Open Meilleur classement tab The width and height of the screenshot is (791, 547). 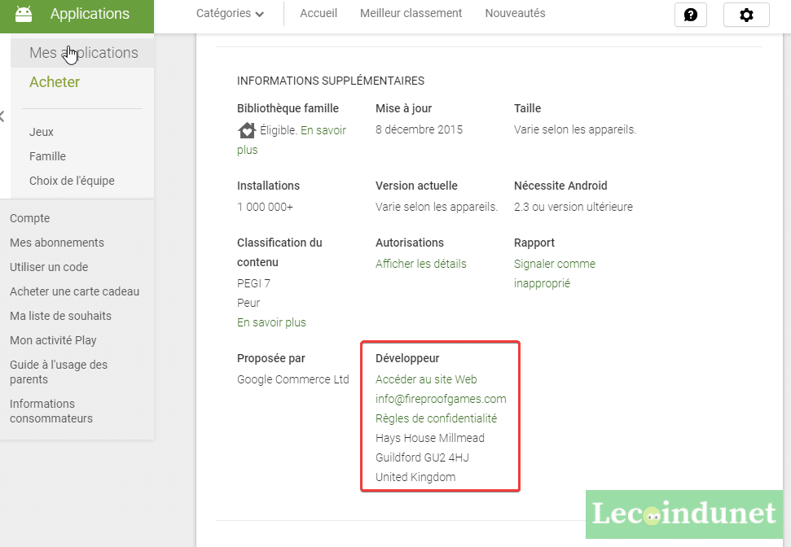(x=411, y=14)
